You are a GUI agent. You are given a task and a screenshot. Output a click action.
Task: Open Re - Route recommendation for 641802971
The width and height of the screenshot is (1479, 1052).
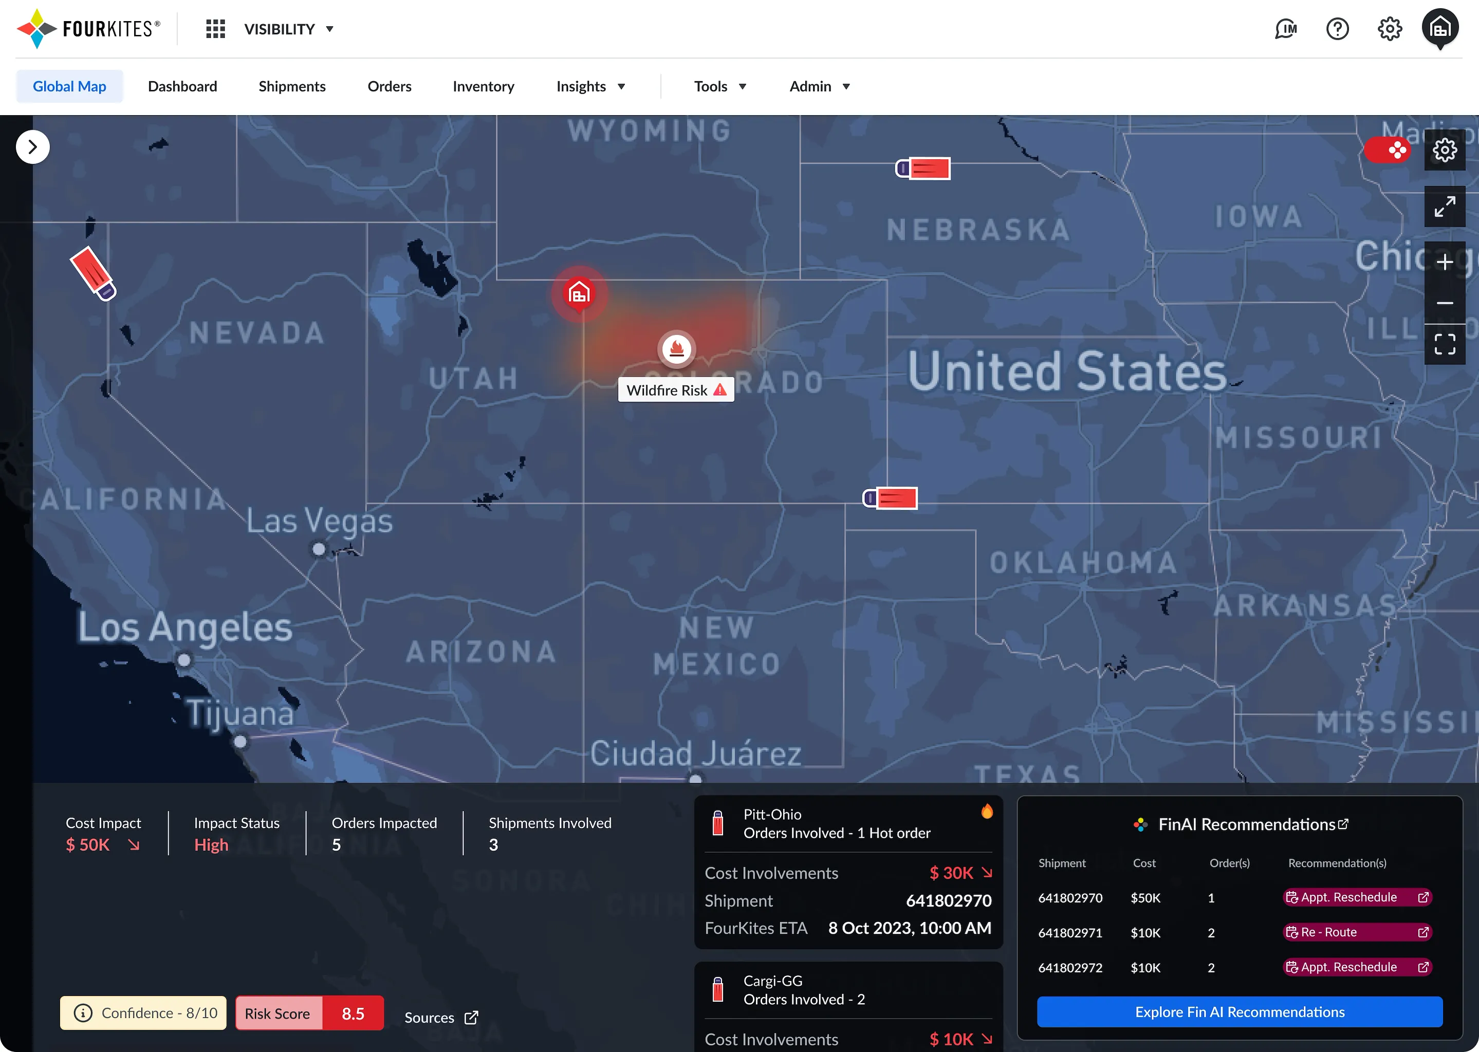click(x=1357, y=932)
